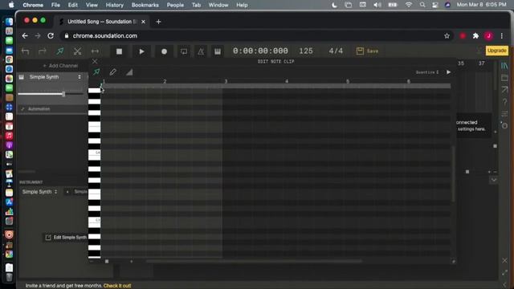
Task: Click the Simple Synth channel instrument icon
Action: click(x=22, y=77)
